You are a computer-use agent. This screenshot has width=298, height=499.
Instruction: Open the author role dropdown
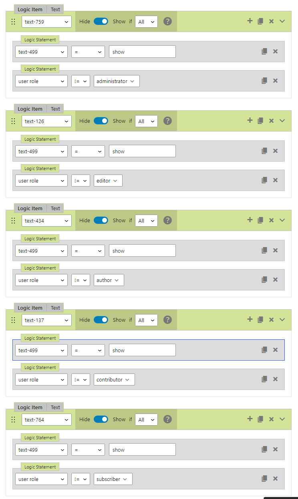coord(109,280)
